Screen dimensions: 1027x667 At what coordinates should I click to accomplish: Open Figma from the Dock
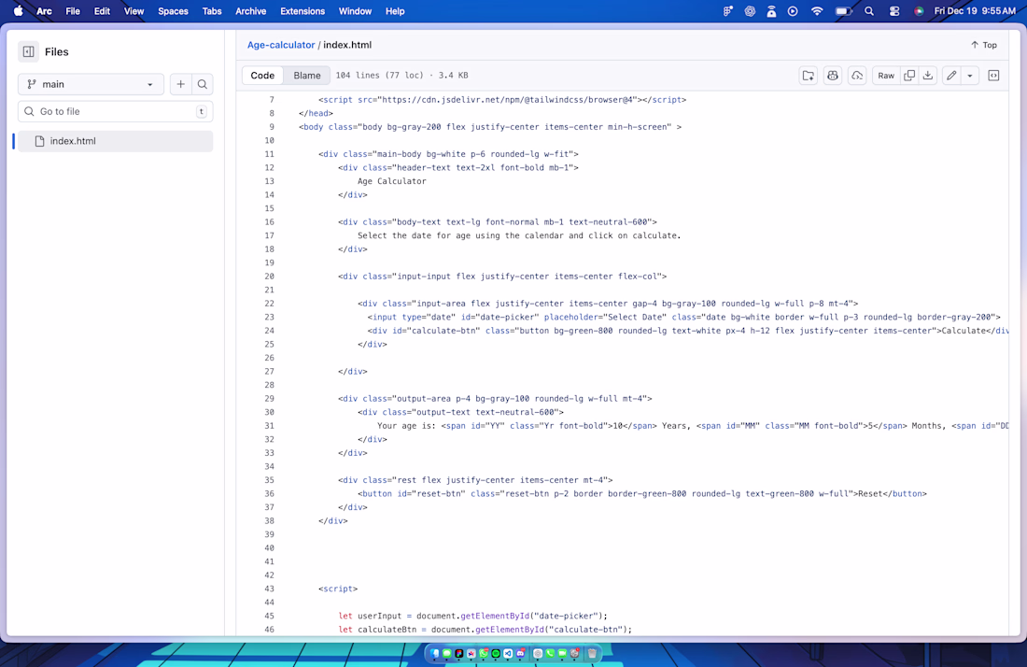[459, 653]
